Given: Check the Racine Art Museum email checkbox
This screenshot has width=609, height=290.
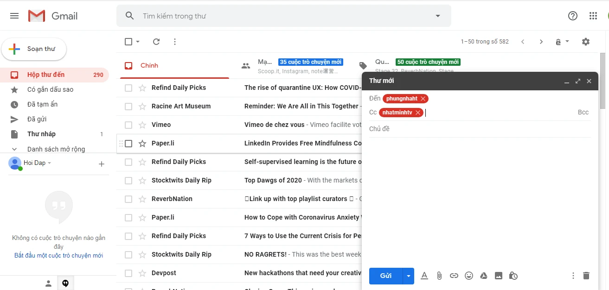Looking at the screenshot, I should tap(128, 106).
